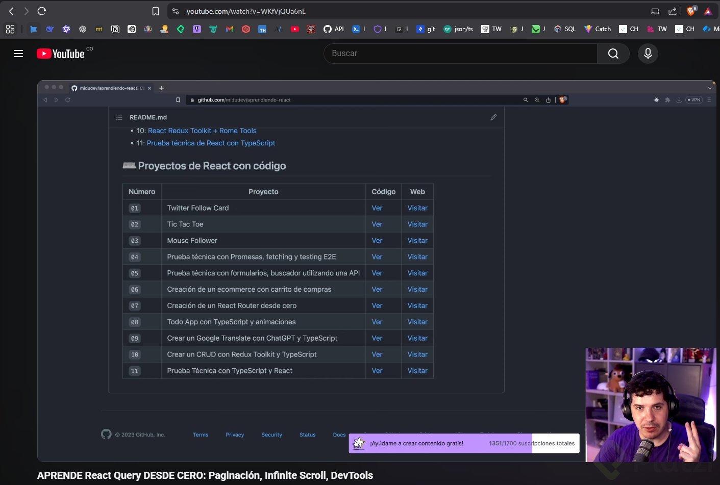This screenshot has width=720, height=485.
Task: Open the Brave Rewards triangle icon
Action: pos(708,11)
